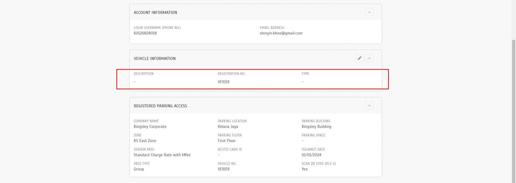Click the Registered Parking Access header
The height and width of the screenshot is (183, 516).
(160, 106)
